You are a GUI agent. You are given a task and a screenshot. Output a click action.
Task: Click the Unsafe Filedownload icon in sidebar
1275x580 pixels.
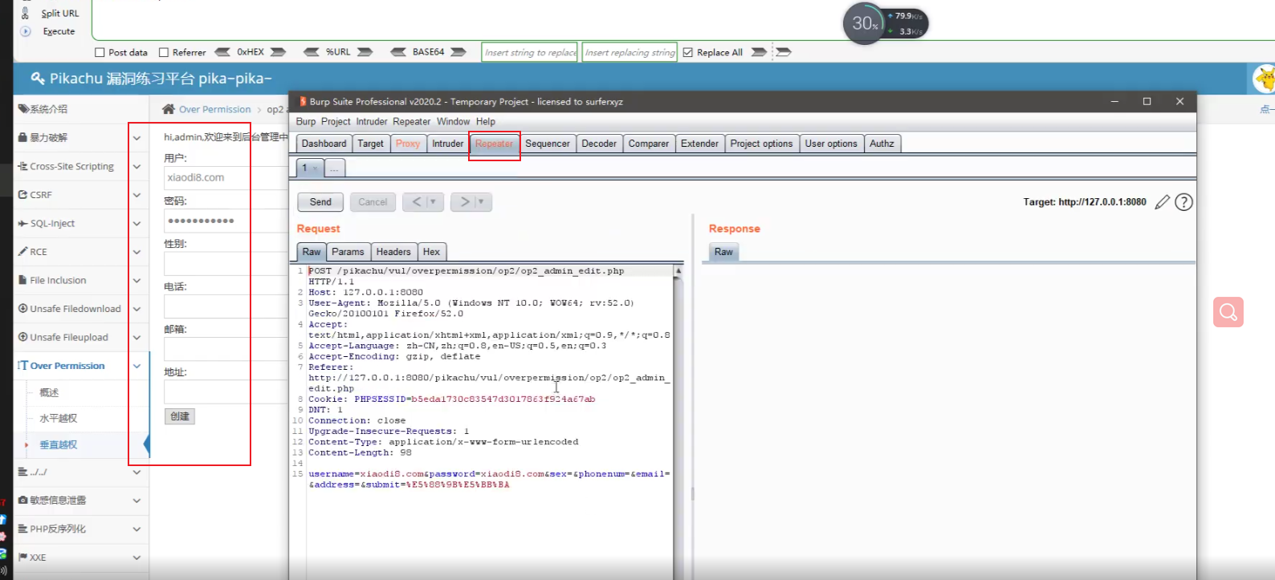click(x=23, y=309)
